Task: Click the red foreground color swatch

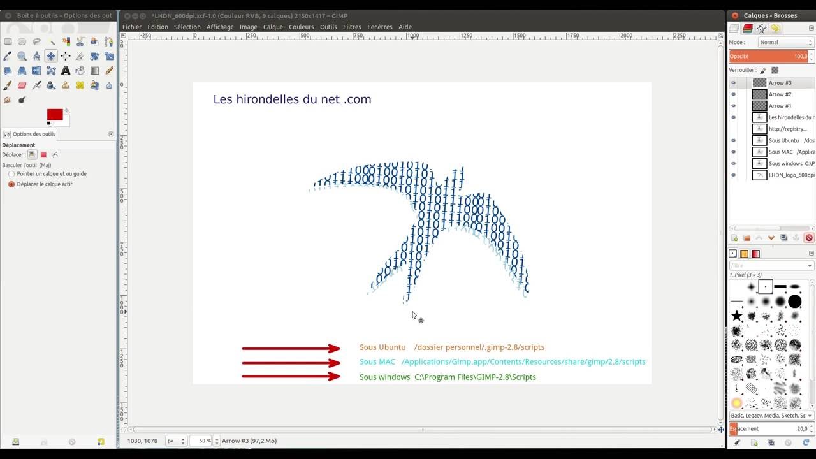Action: [x=55, y=115]
